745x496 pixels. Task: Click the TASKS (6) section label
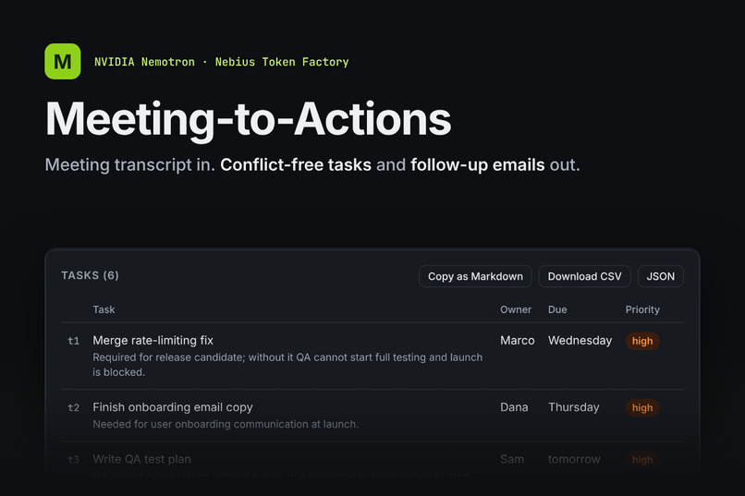pyautogui.click(x=90, y=275)
